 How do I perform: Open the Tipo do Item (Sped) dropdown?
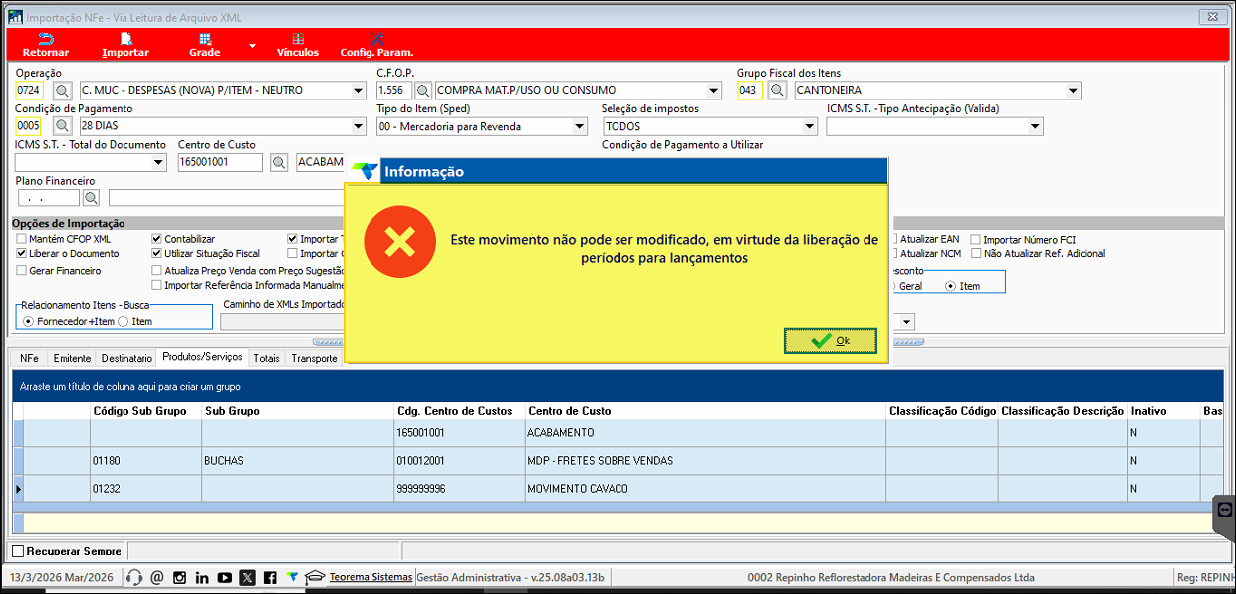(x=580, y=127)
